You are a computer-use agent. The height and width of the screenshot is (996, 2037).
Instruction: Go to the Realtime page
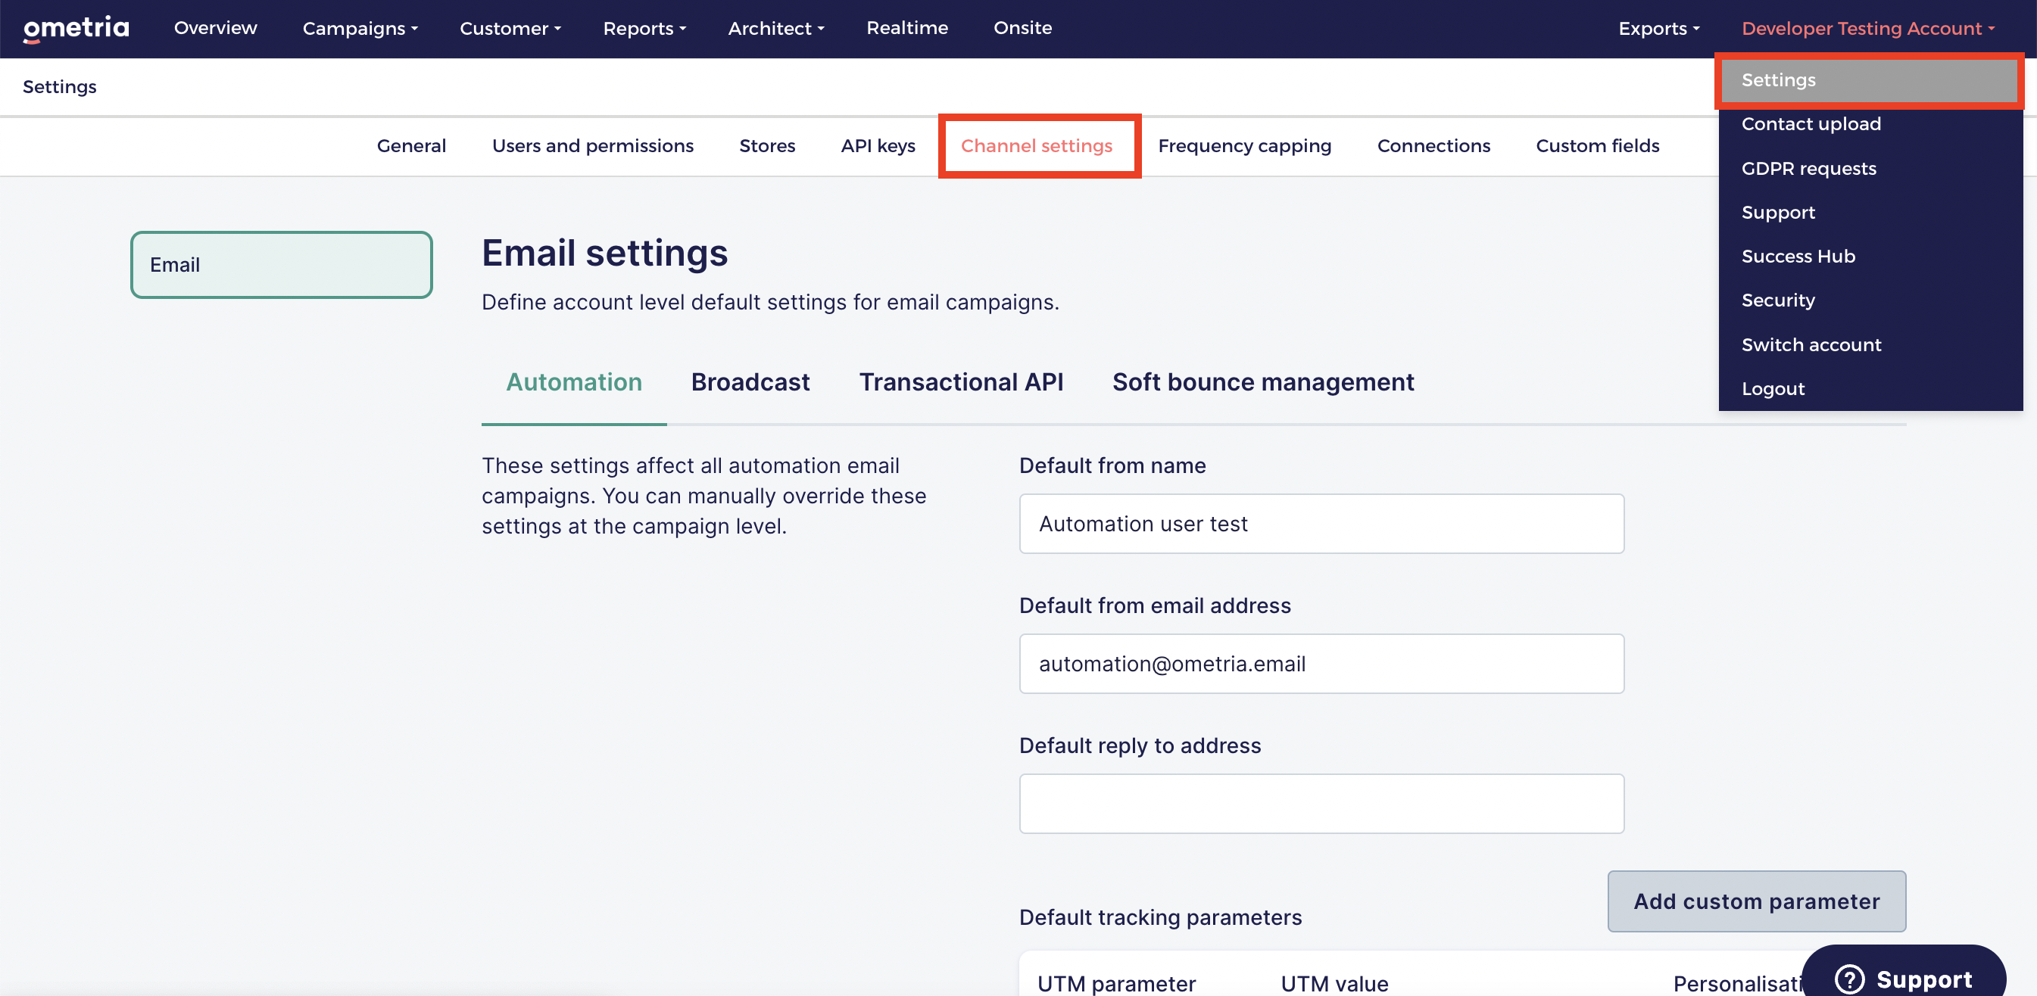(x=907, y=29)
